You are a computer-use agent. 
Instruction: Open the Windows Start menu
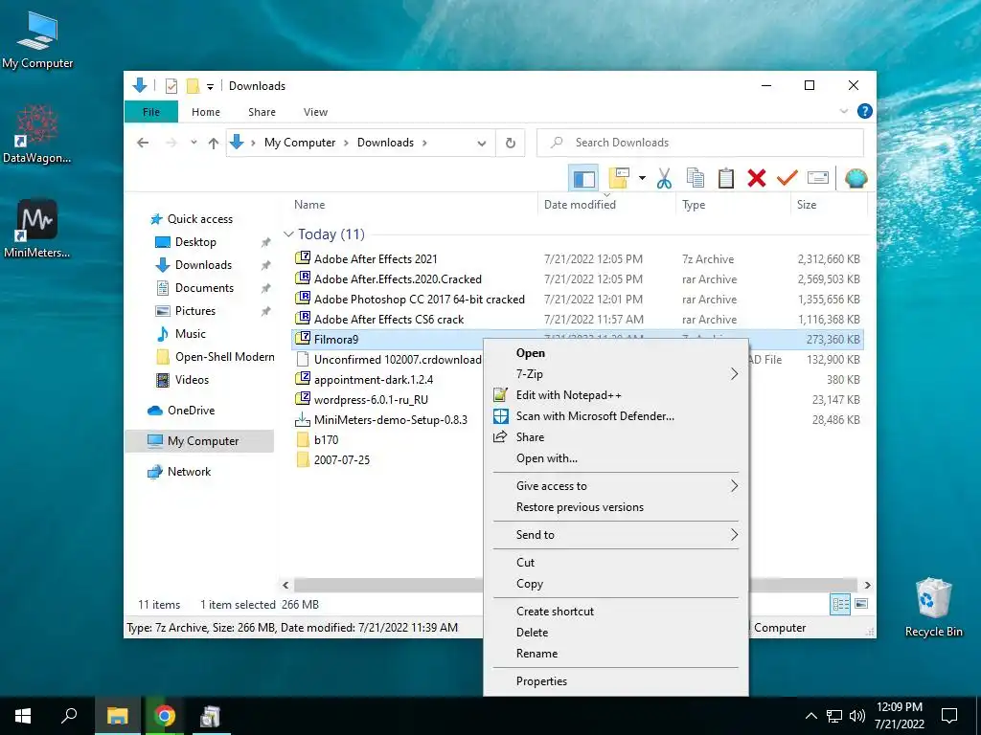point(23,716)
